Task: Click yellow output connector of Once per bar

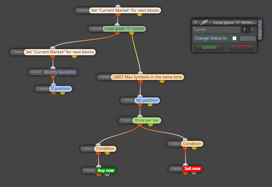Action: tap(150, 124)
